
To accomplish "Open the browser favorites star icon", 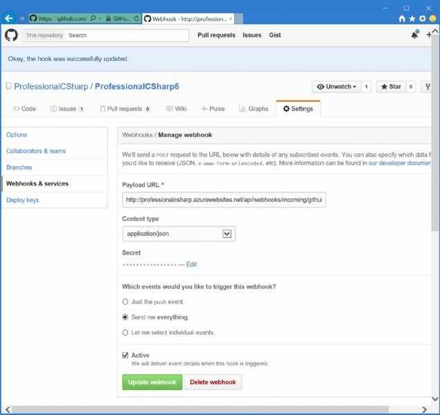I will click(412, 19).
